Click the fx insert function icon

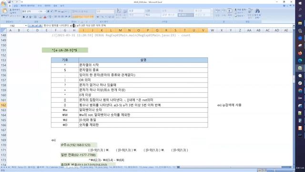[40, 25]
